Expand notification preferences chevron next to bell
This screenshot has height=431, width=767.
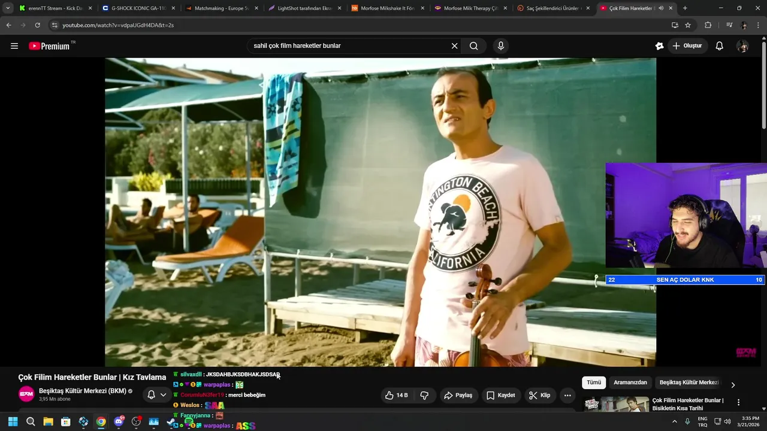click(163, 395)
